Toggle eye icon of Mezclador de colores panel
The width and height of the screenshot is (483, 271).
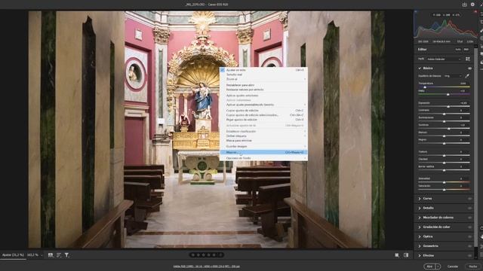pos(469,218)
